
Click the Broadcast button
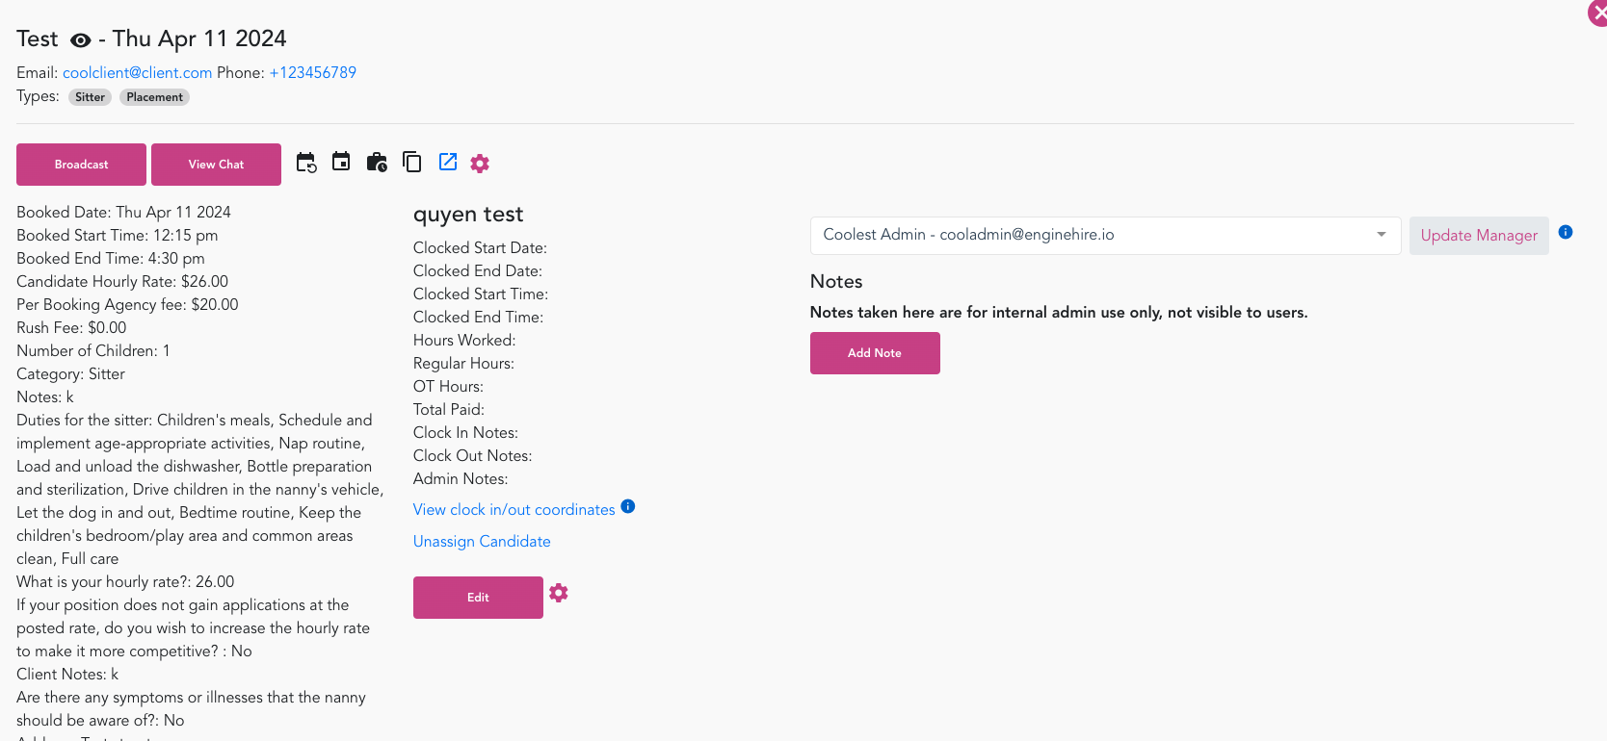click(x=81, y=165)
